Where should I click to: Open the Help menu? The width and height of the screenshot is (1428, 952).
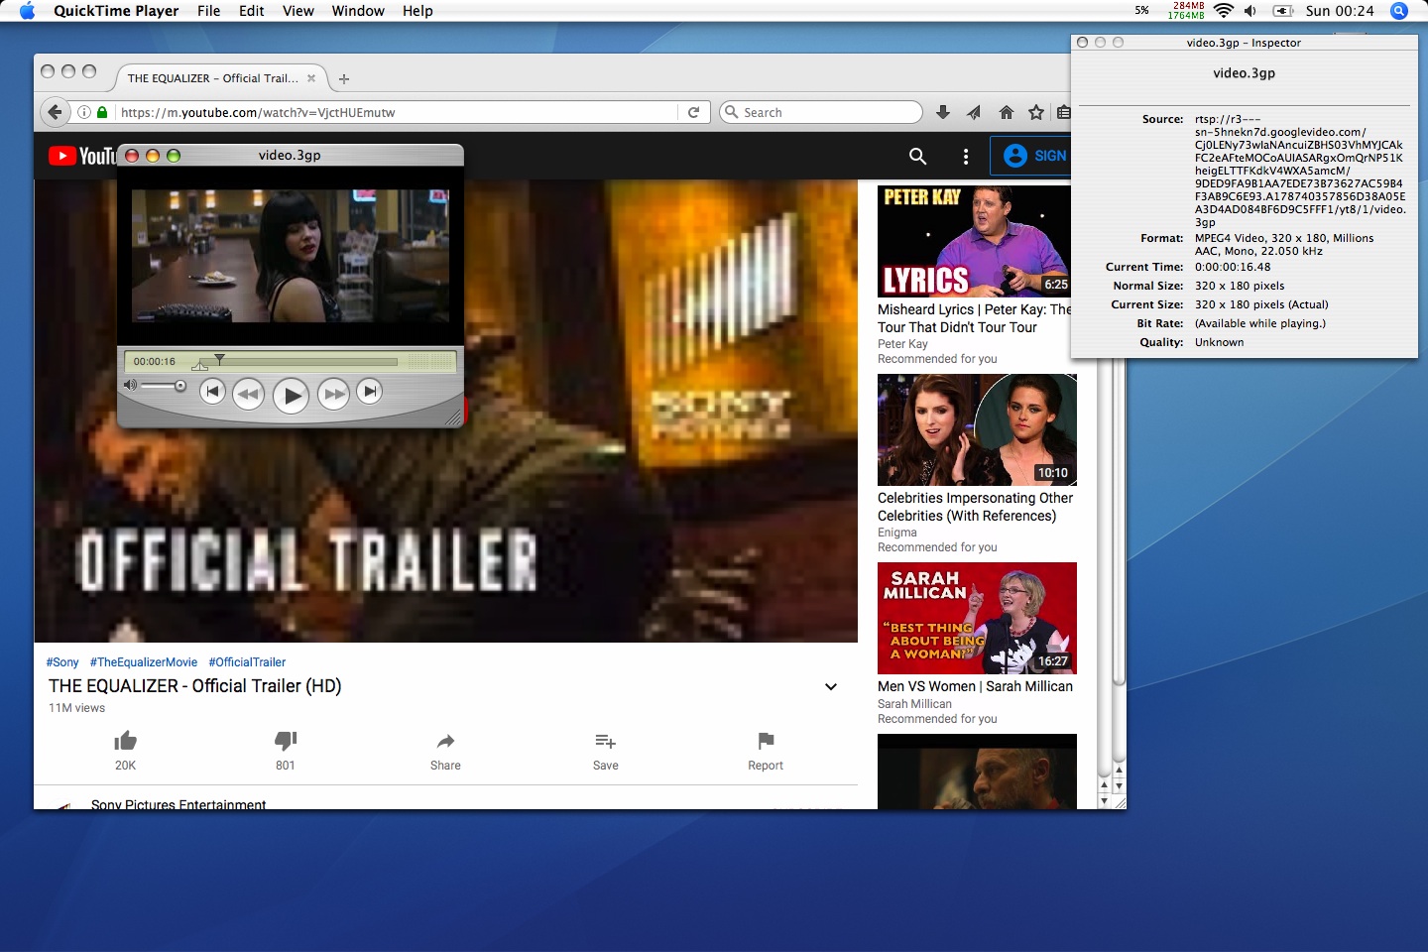click(x=417, y=11)
